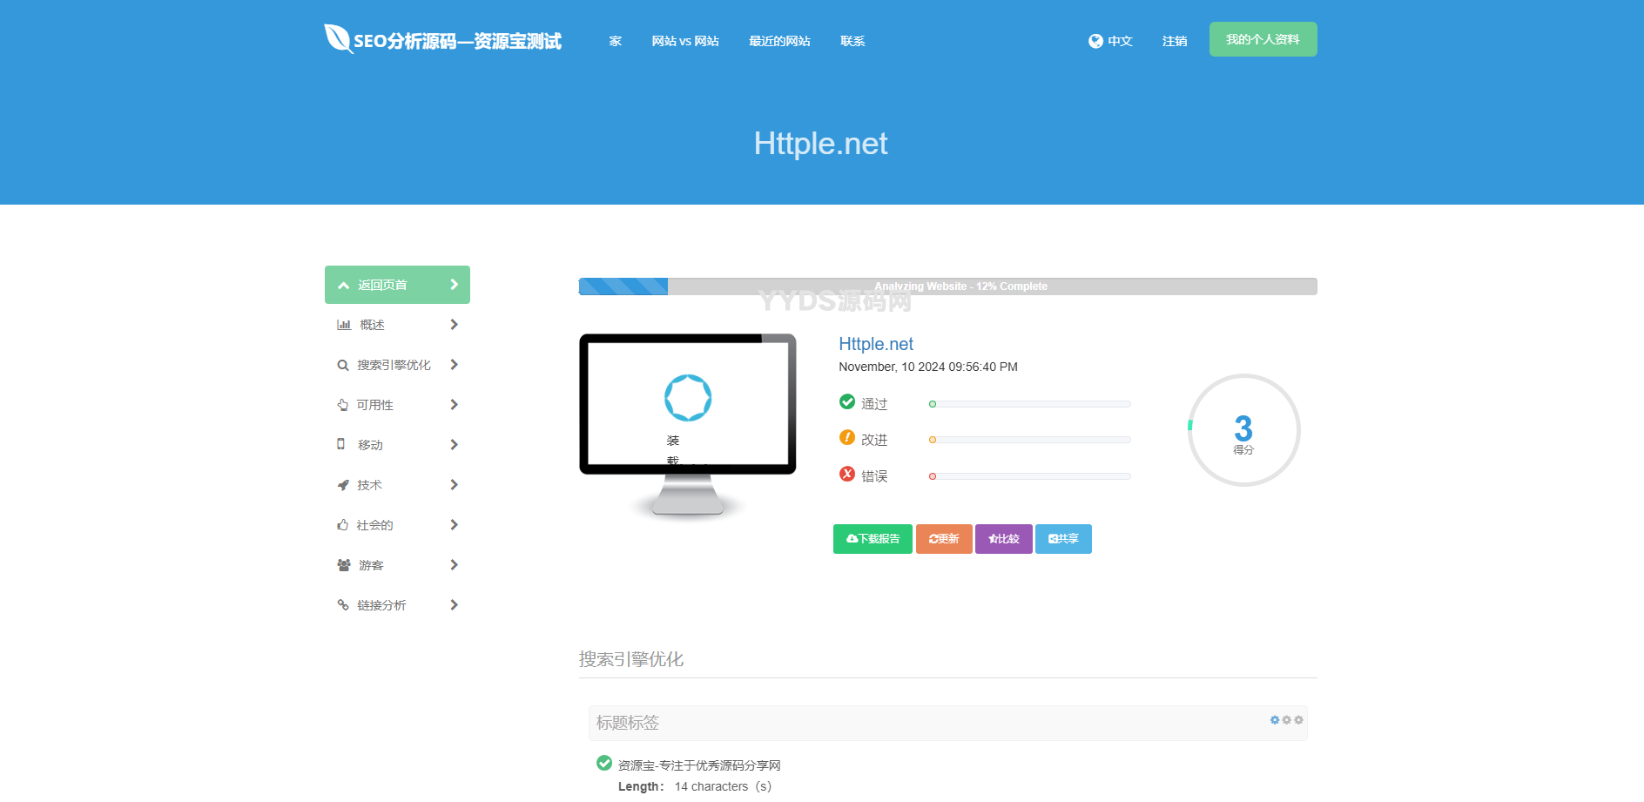Image resolution: width=1644 pixels, height=802 pixels.
Task: Click the SEO分析源码 site title text
Action: [x=457, y=41]
